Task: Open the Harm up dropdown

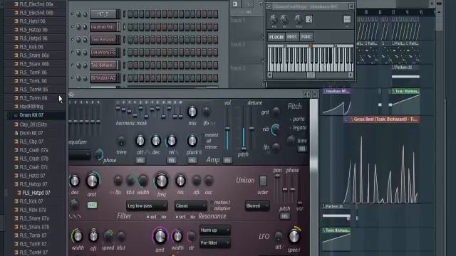Action: coord(215,230)
